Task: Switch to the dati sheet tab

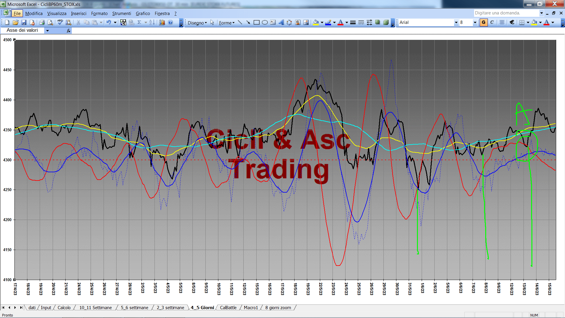Action: tap(32, 308)
